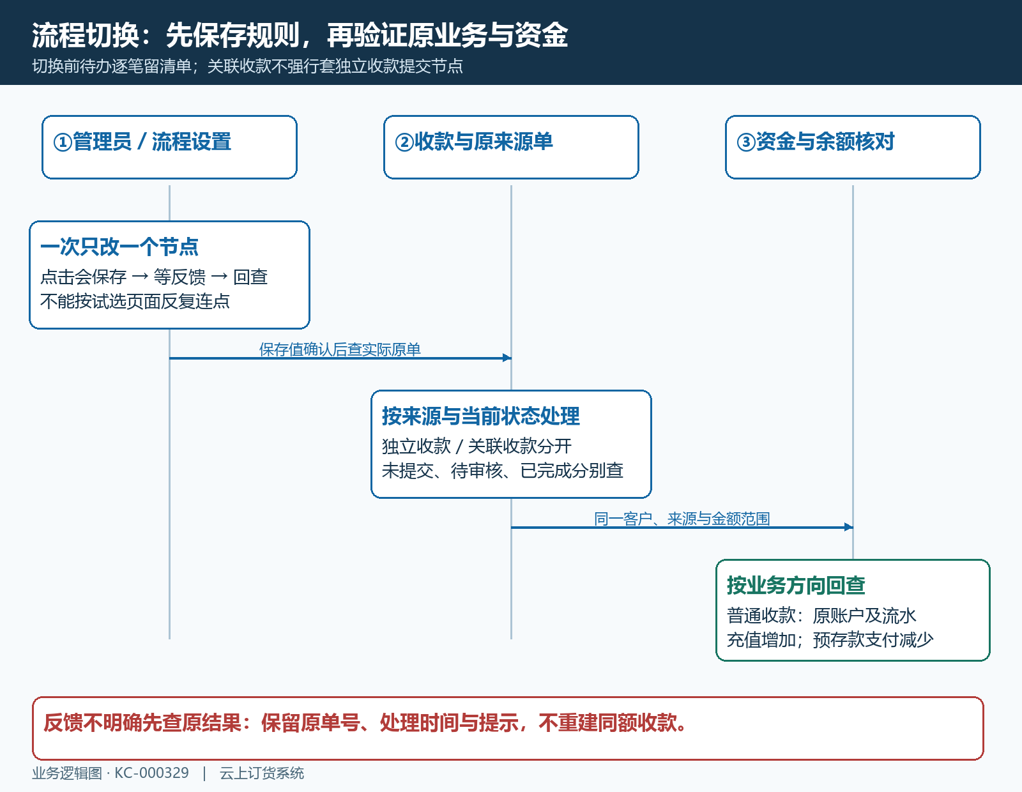
Task: Click the heading '按来源与当前状态处理'
Action: [480, 416]
